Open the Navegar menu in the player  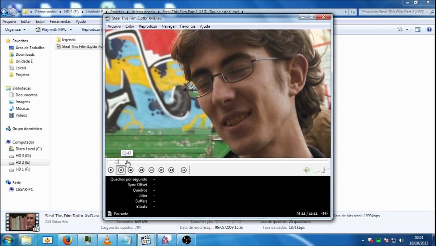[168, 26]
